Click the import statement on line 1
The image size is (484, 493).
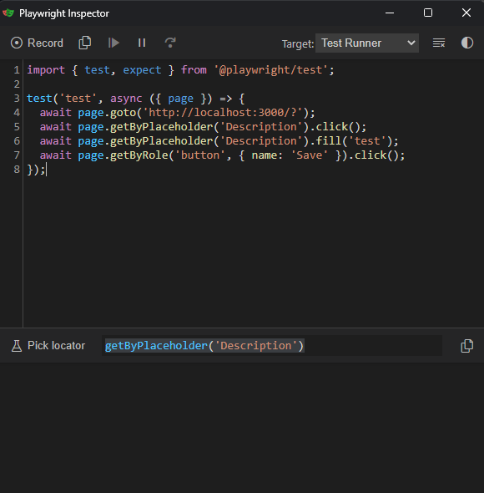180,70
